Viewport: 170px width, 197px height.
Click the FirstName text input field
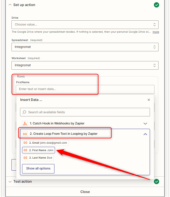coord(85,89)
